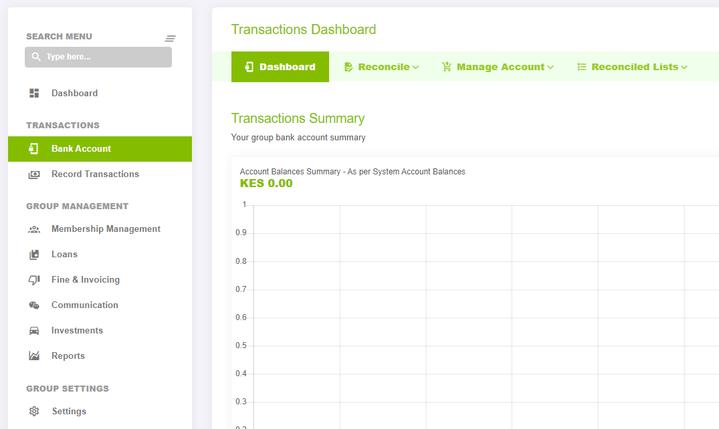This screenshot has width=719, height=429.
Task: Click the Record Transactions cash icon
Action: [34, 174]
